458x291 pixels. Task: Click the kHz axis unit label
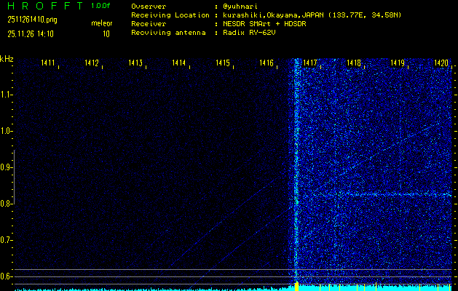7,59
